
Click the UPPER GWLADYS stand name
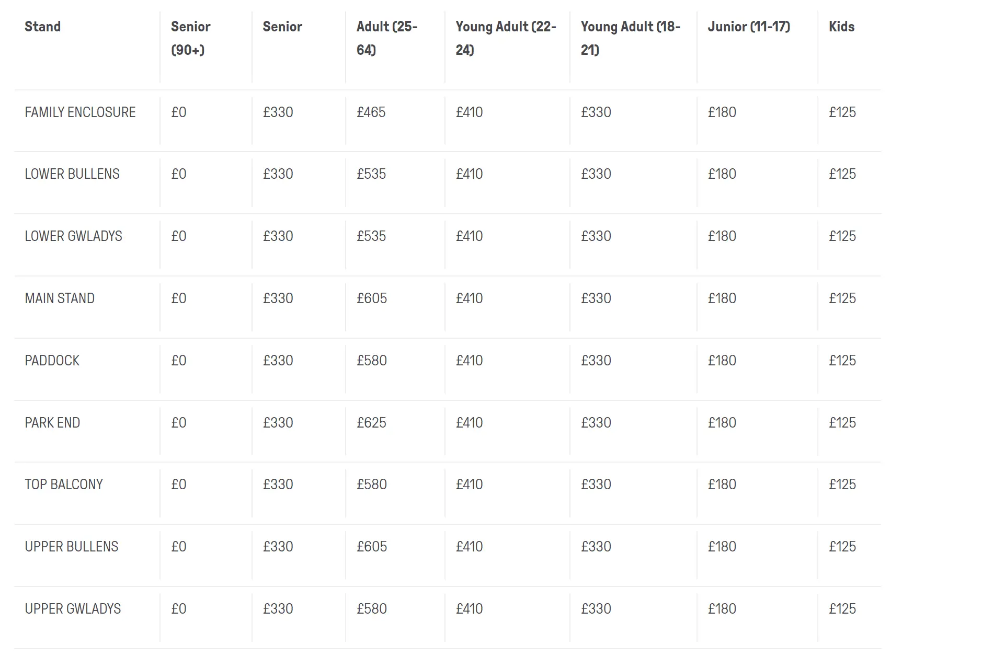[x=73, y=609]
